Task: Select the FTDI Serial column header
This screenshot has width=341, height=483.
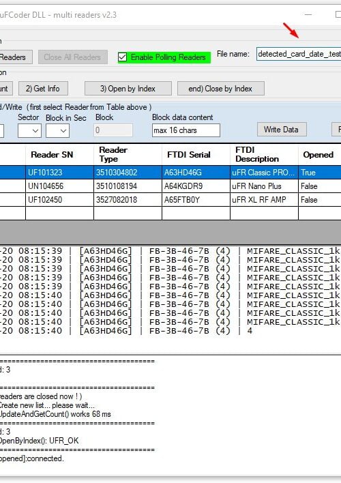Action: 196,155
